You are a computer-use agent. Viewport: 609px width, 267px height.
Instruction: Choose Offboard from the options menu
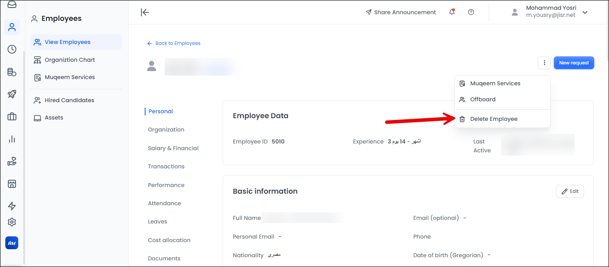pyautogui.click(x=483, y=99)
